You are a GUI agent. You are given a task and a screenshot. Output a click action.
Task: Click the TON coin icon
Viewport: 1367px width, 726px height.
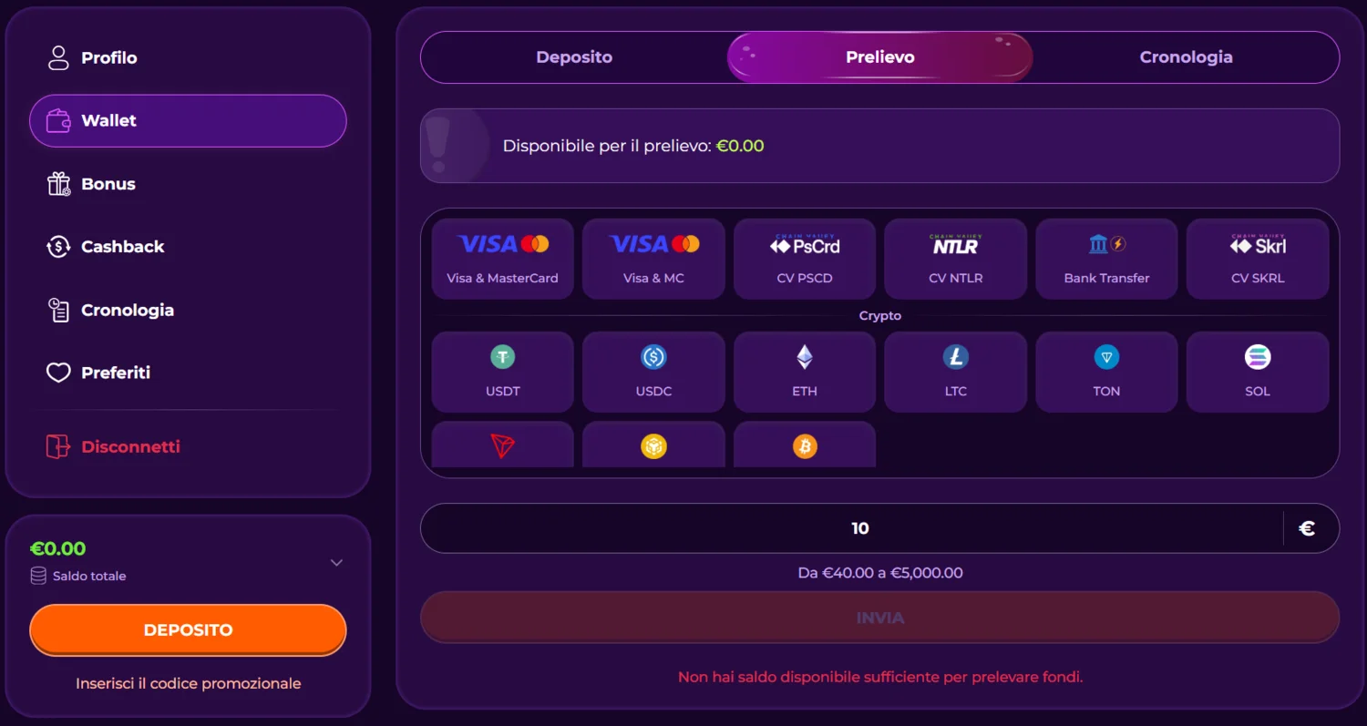pyautogui.click(x=1106, y=357)
